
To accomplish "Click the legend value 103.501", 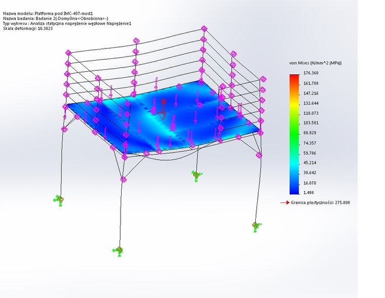I will [x=311, y=123].
